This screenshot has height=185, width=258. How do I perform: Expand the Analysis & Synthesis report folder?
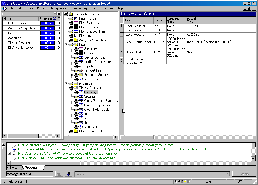[66, 40]
